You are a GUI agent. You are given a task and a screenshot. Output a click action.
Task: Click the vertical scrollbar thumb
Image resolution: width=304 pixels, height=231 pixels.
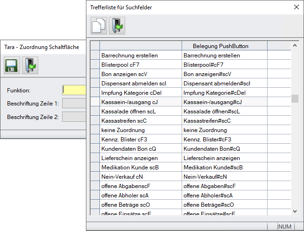(295, 98)
